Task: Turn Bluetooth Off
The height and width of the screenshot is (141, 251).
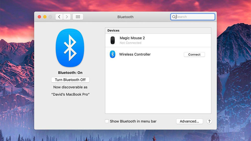Action: click(x=70, y=80)
